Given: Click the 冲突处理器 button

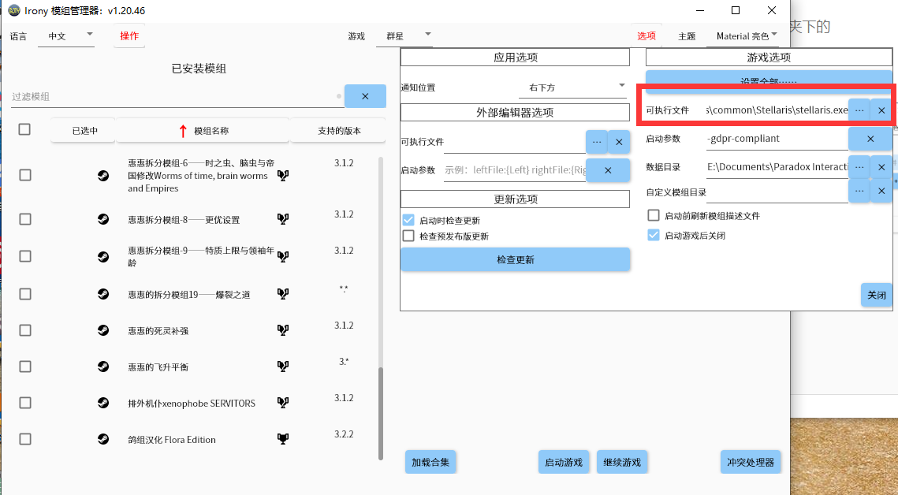Looking at the screenshot, I should (750, 462).
